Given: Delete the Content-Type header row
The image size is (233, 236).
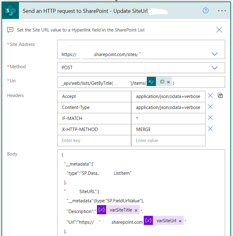Looking at the screenshot, I should click(210, 107).
